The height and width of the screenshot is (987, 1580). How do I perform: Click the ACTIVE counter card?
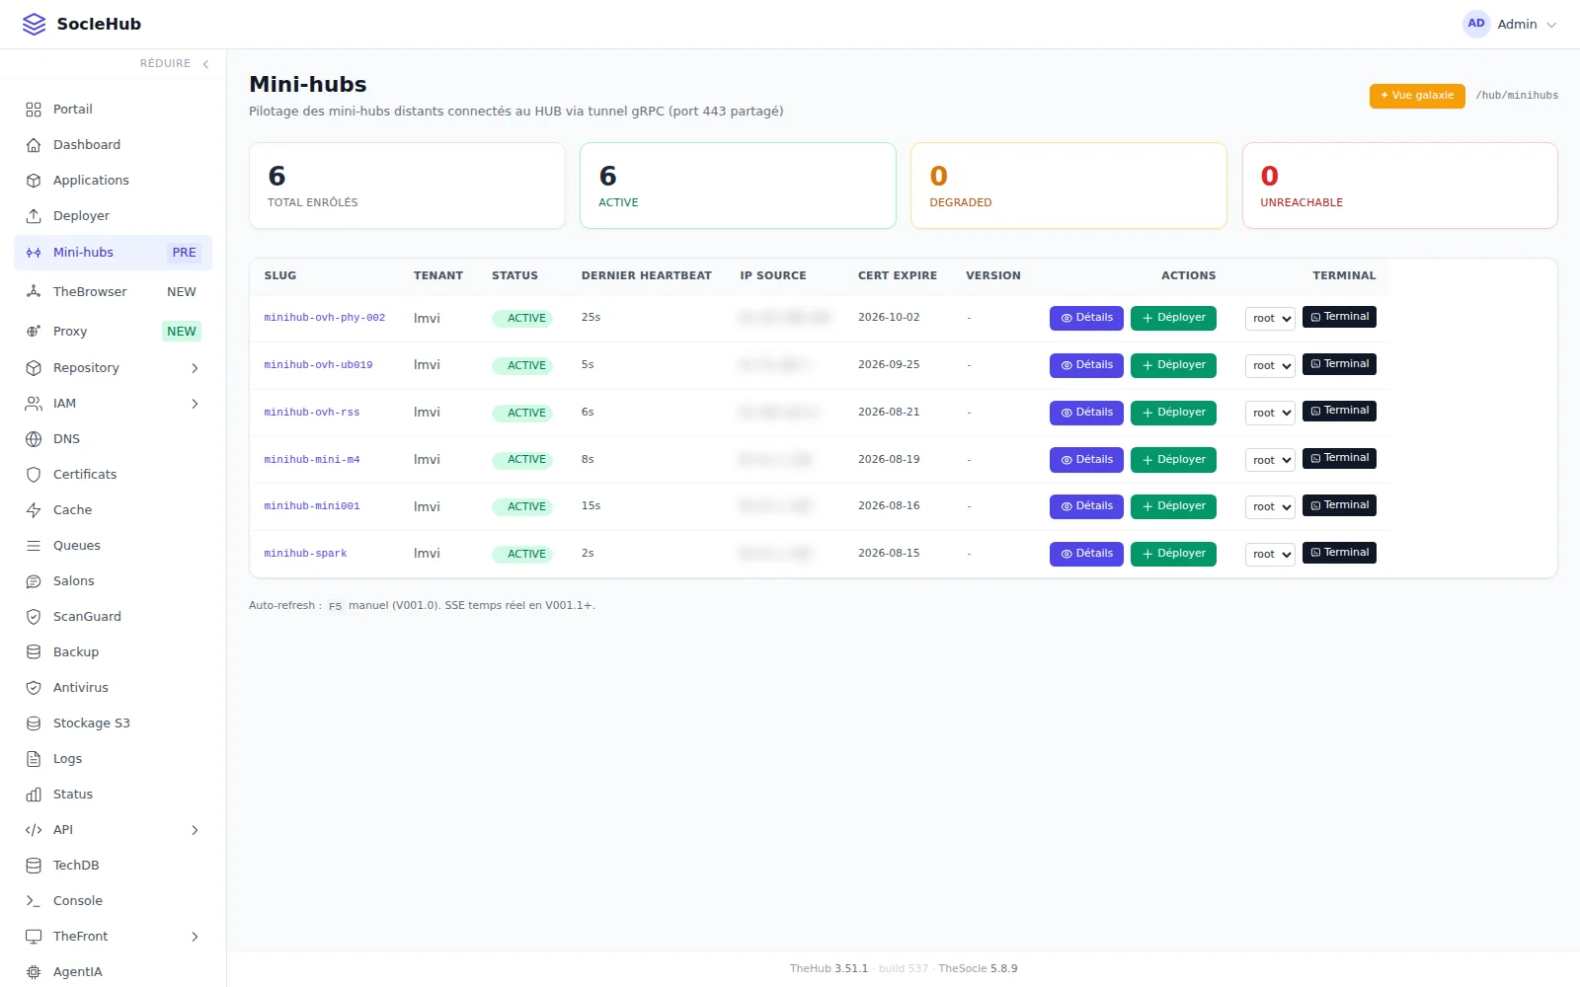(738, 186)
